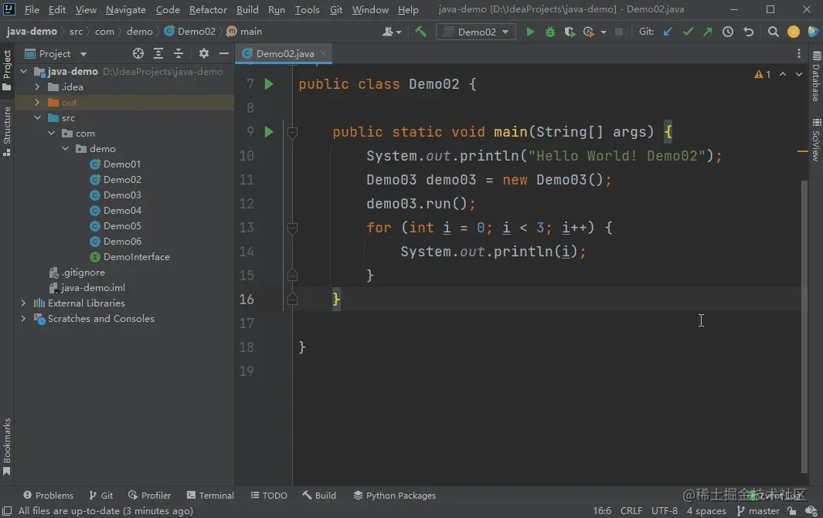Click the Git commit checkmark icon
Image resolution: width=823 pixels, height=518 pixels.
[688, 32]
